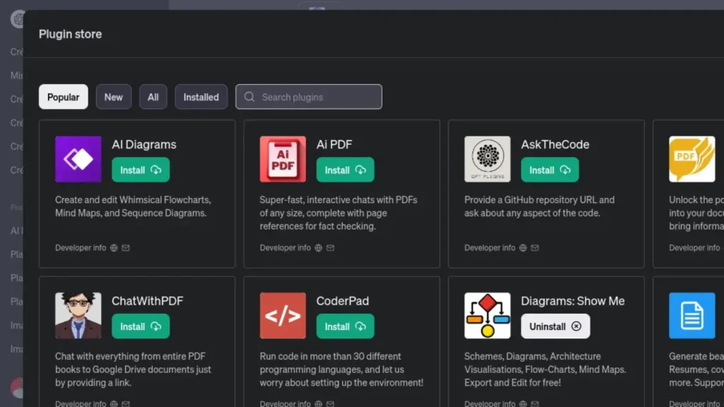
Task: Email the AI Diagrams developer
Action: click(x=126, y=248)
